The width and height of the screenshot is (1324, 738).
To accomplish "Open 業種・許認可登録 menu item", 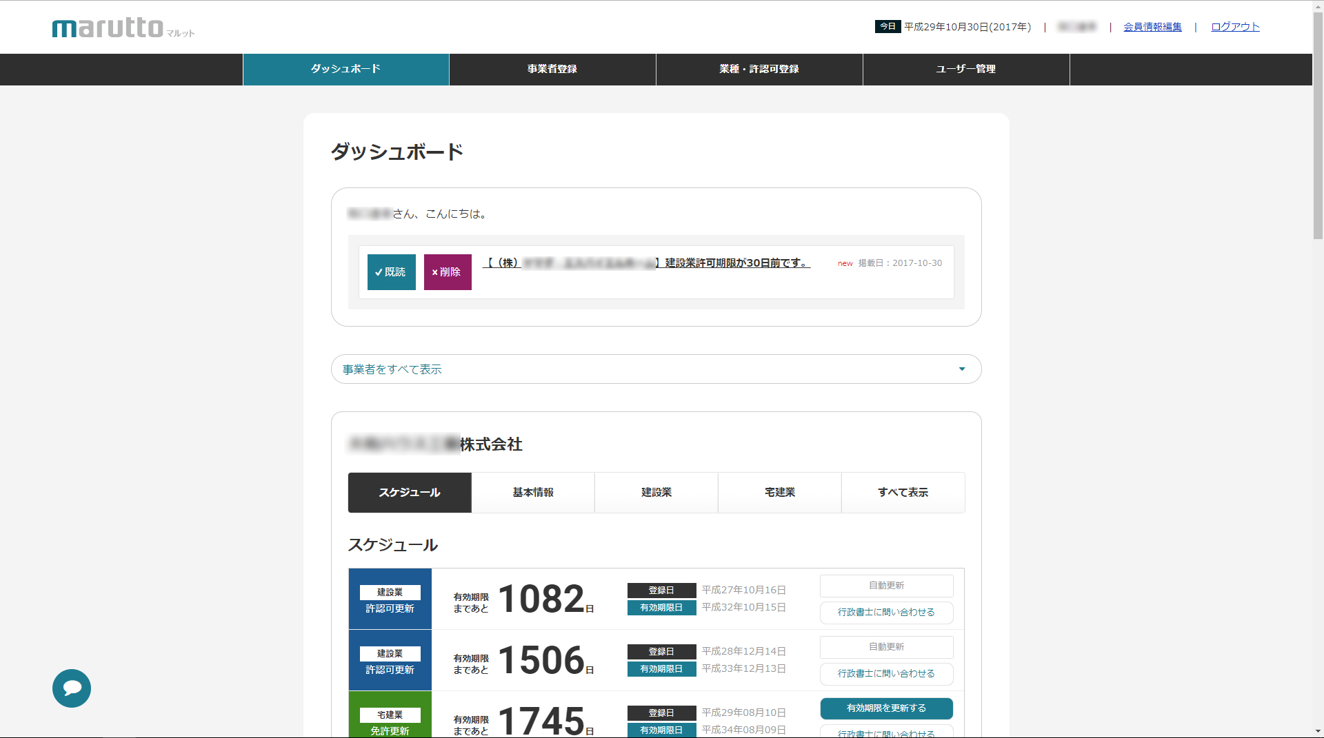I will [759, 69].
